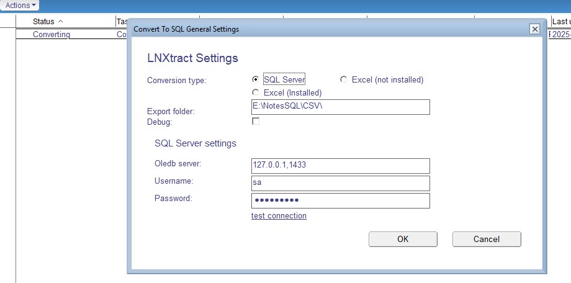
Task: Click the Password input field
Action: coord(340,200)
